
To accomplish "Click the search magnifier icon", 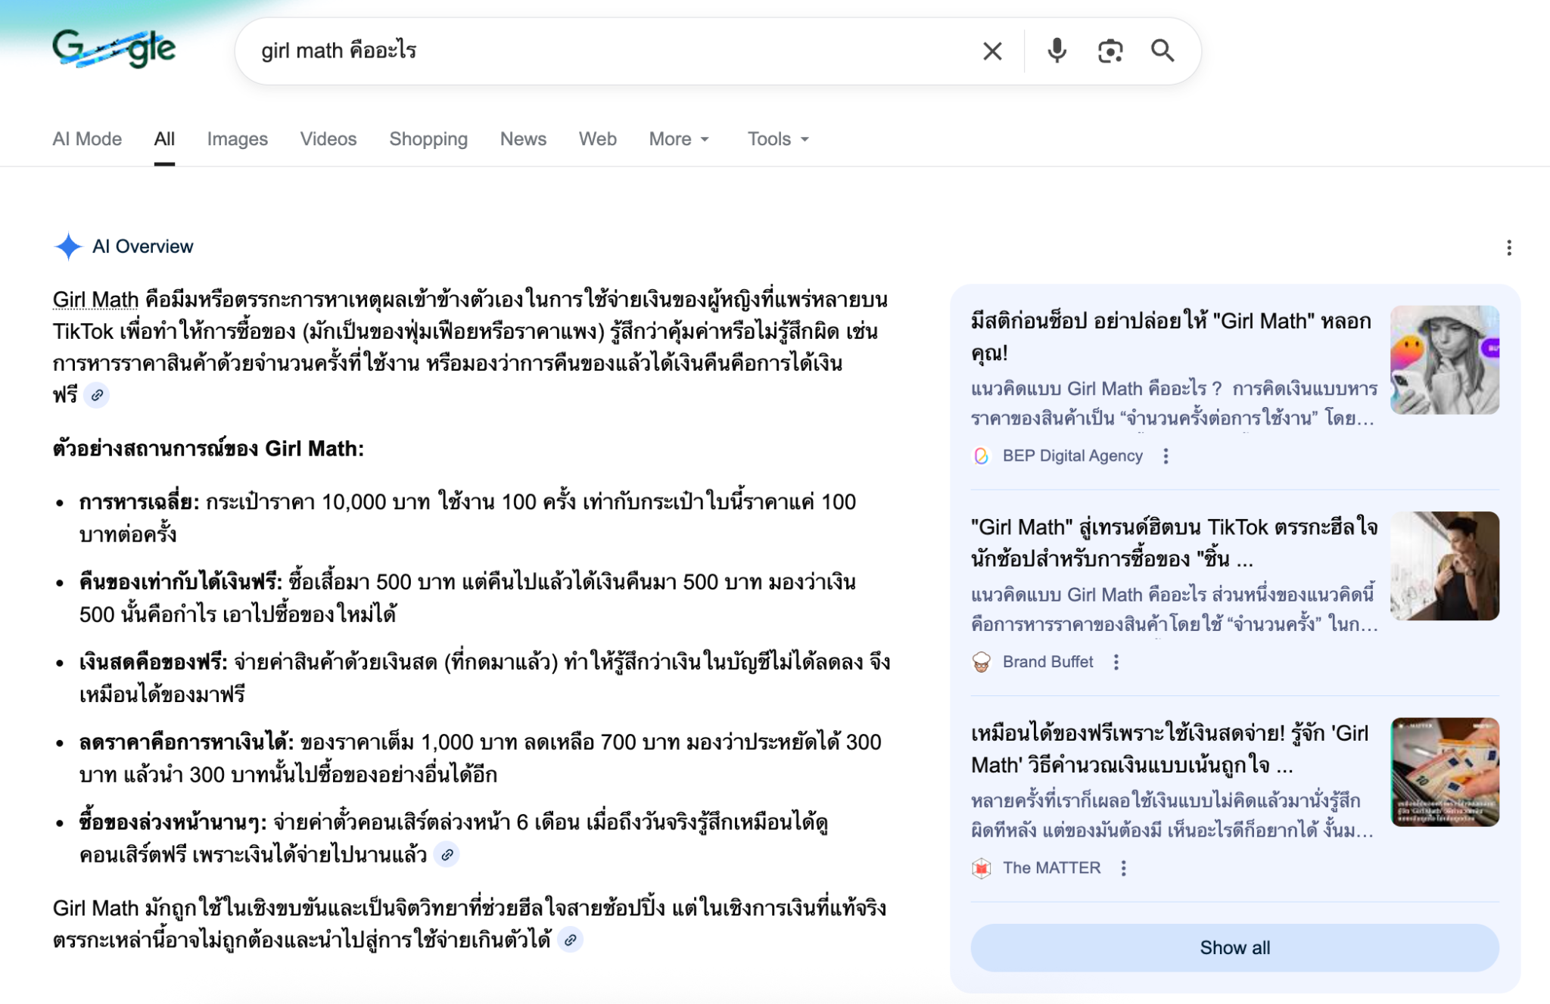I will pos(1163,51).
